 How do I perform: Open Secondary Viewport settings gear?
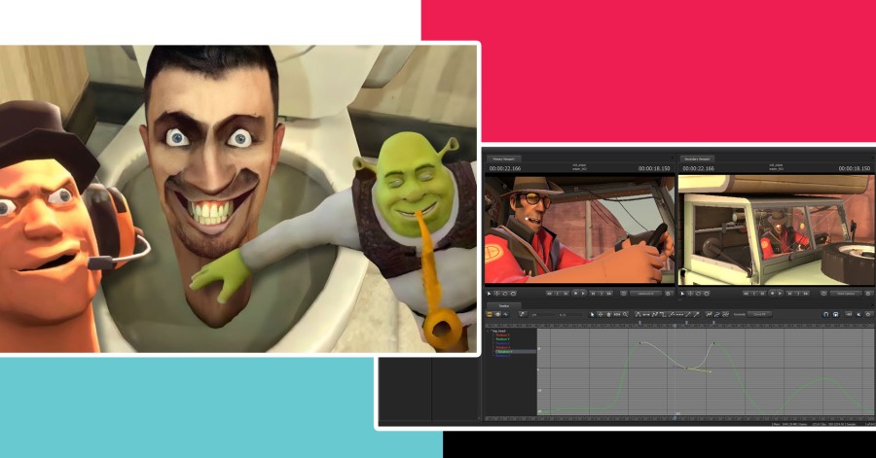(868, 294)
